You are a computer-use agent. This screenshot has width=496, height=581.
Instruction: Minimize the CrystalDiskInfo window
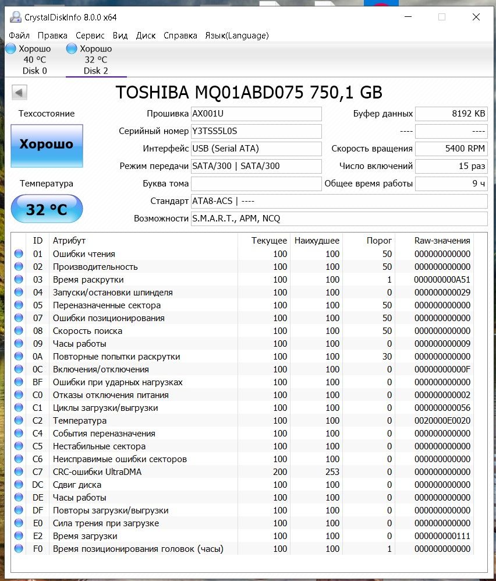pos(408,17)
